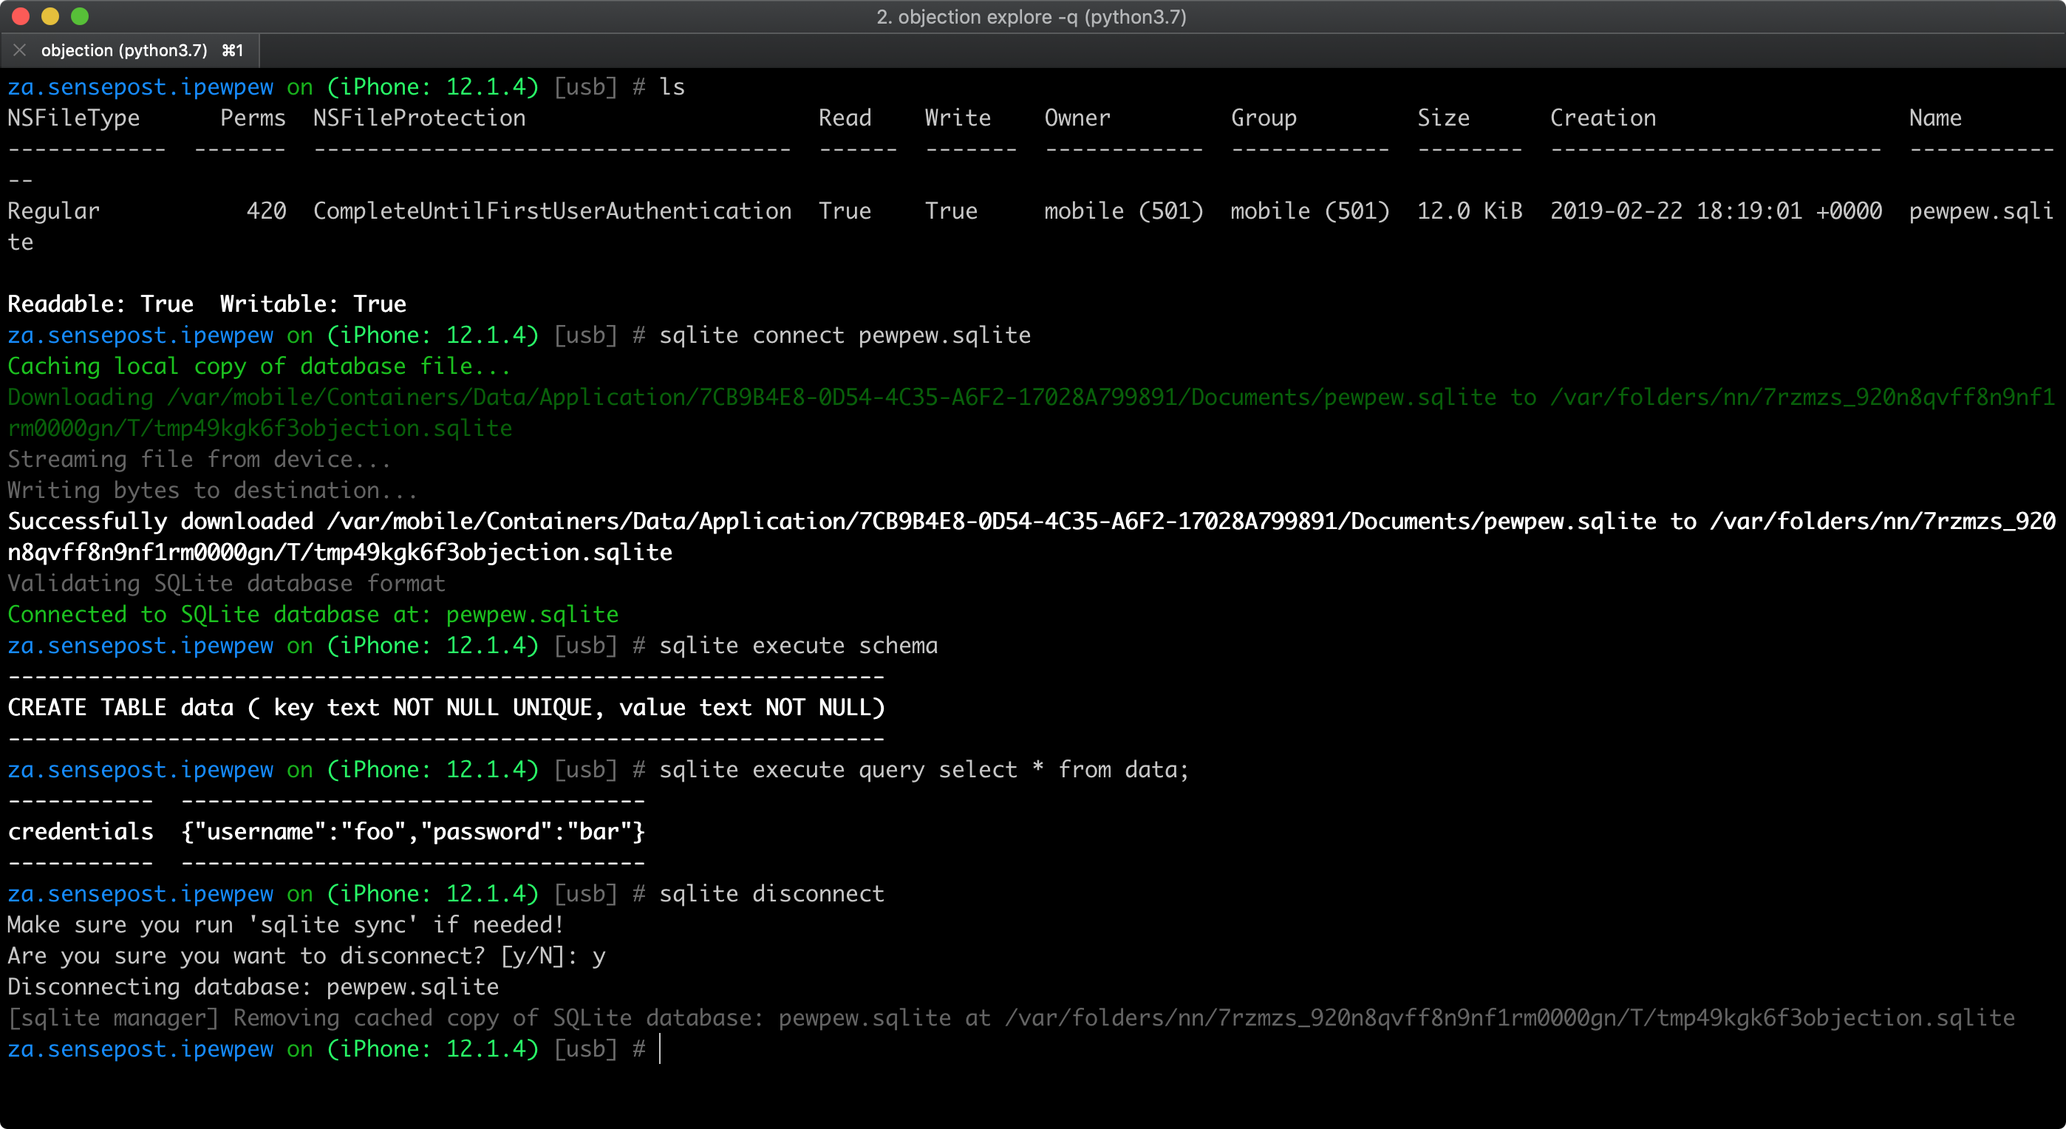2066x1129 pixels.
Task: Click the 'credentials' key in query result
Action: (x=81, y=831)
